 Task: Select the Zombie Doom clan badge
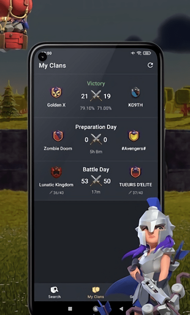coord(58,136)
